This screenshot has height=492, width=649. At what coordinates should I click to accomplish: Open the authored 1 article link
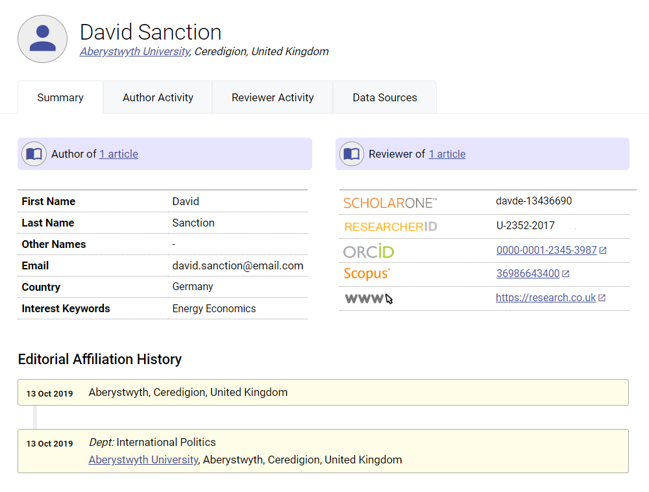119,154
